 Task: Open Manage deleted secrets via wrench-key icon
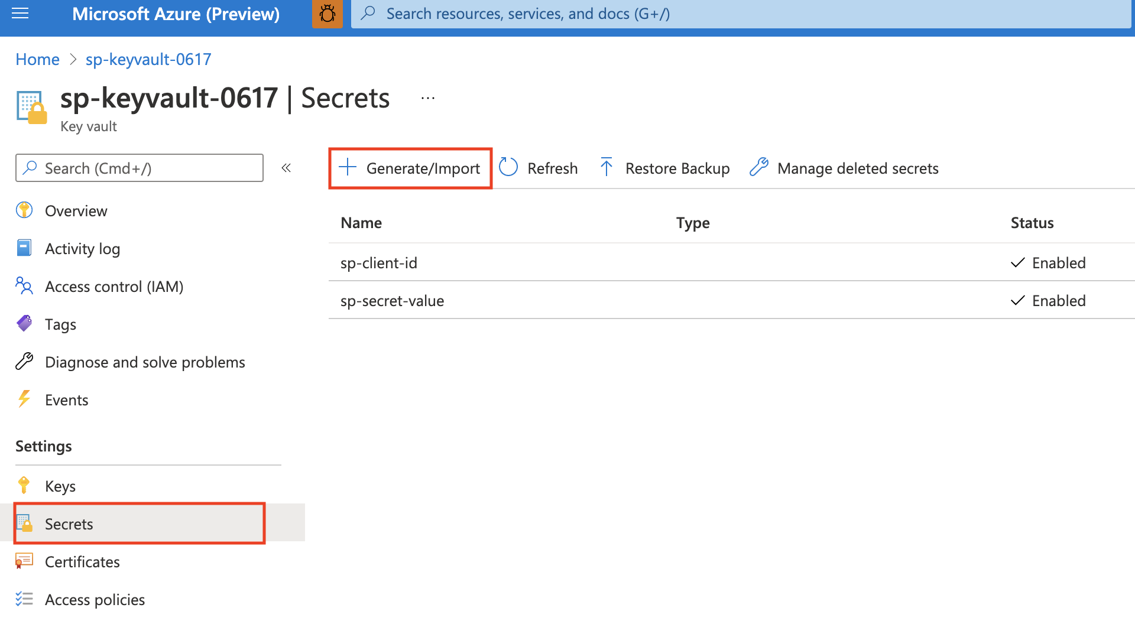(758, 168)
